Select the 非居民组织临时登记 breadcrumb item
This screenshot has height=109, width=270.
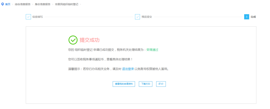pyautogui.click(x=66, y=4)
